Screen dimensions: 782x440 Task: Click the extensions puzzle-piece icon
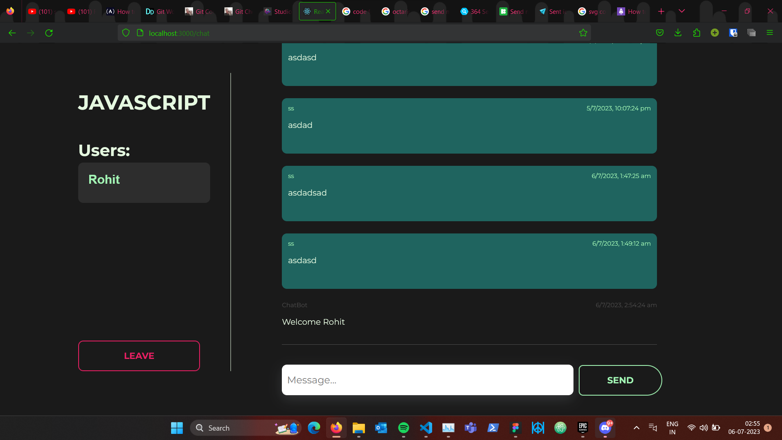(x=696, y=33)
